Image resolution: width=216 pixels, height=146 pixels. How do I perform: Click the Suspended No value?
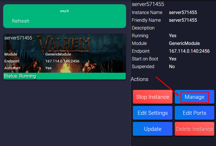coord(172,66)
